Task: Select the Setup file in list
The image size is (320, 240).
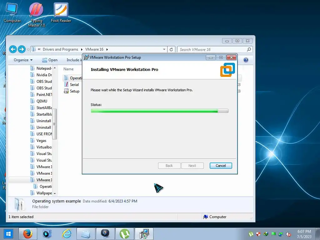Action: click(x=72, y=91)
